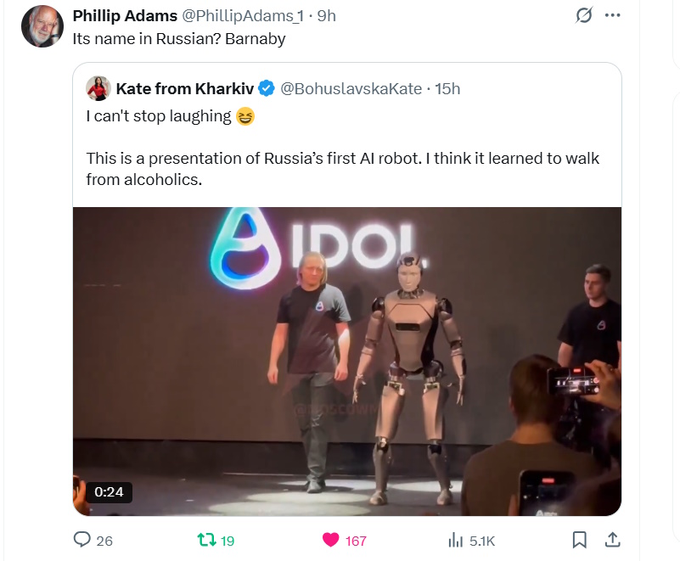Open Kate from Kharkiv's small avatar

[98, 88]
